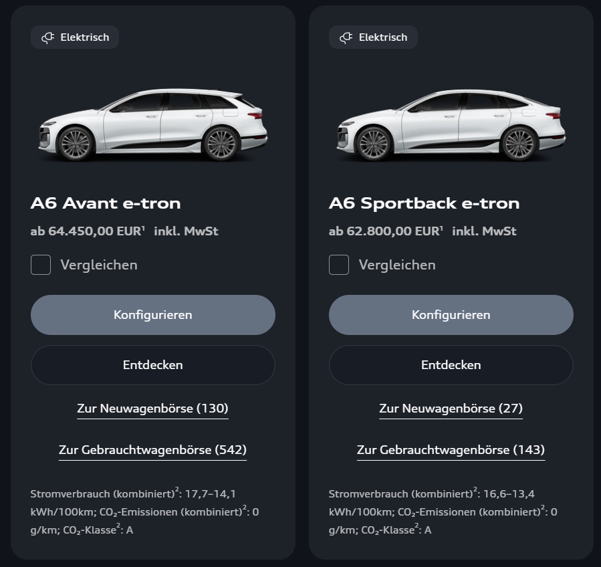Enable the Vergleichen checkbox for A6 Sportback e-tron

339,265
